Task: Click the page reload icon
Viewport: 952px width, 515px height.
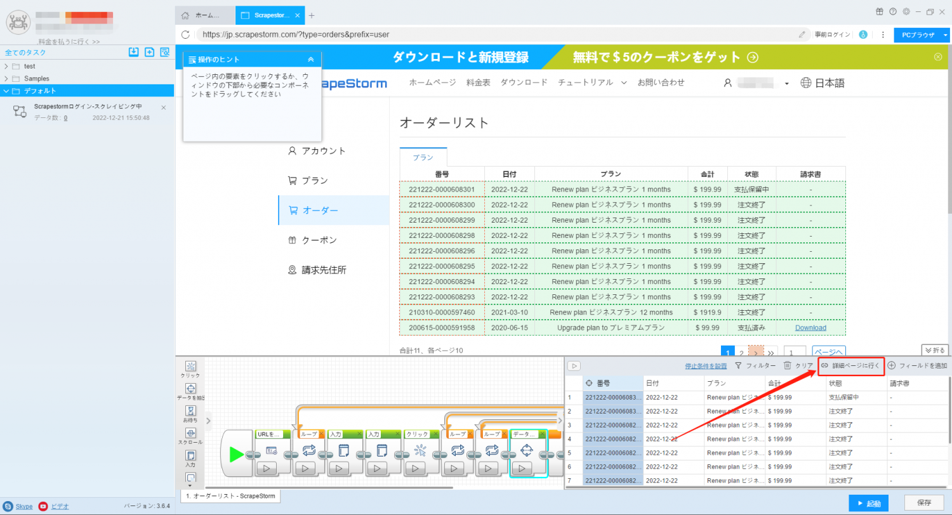Action: pyautogui.click(x=185, y=34)
